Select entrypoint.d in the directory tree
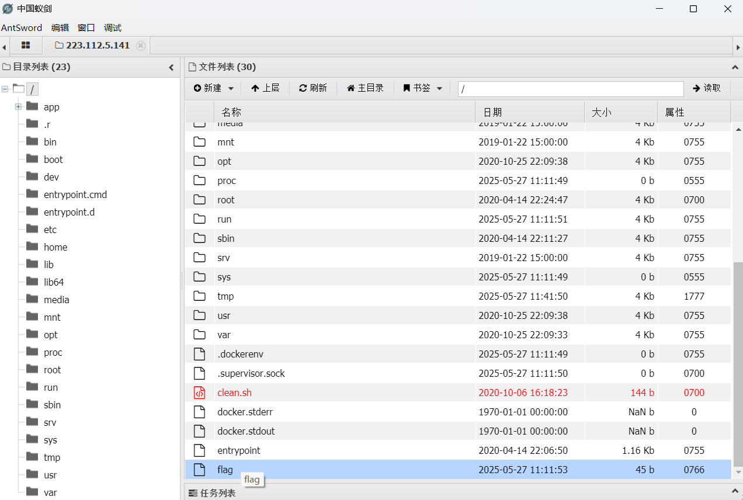The height and width of the screenshot is (500, 743). coord(69,212)
